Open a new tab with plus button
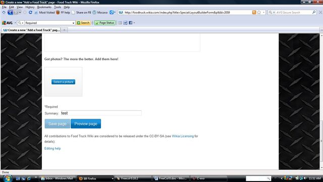 (x=64, y=30)
